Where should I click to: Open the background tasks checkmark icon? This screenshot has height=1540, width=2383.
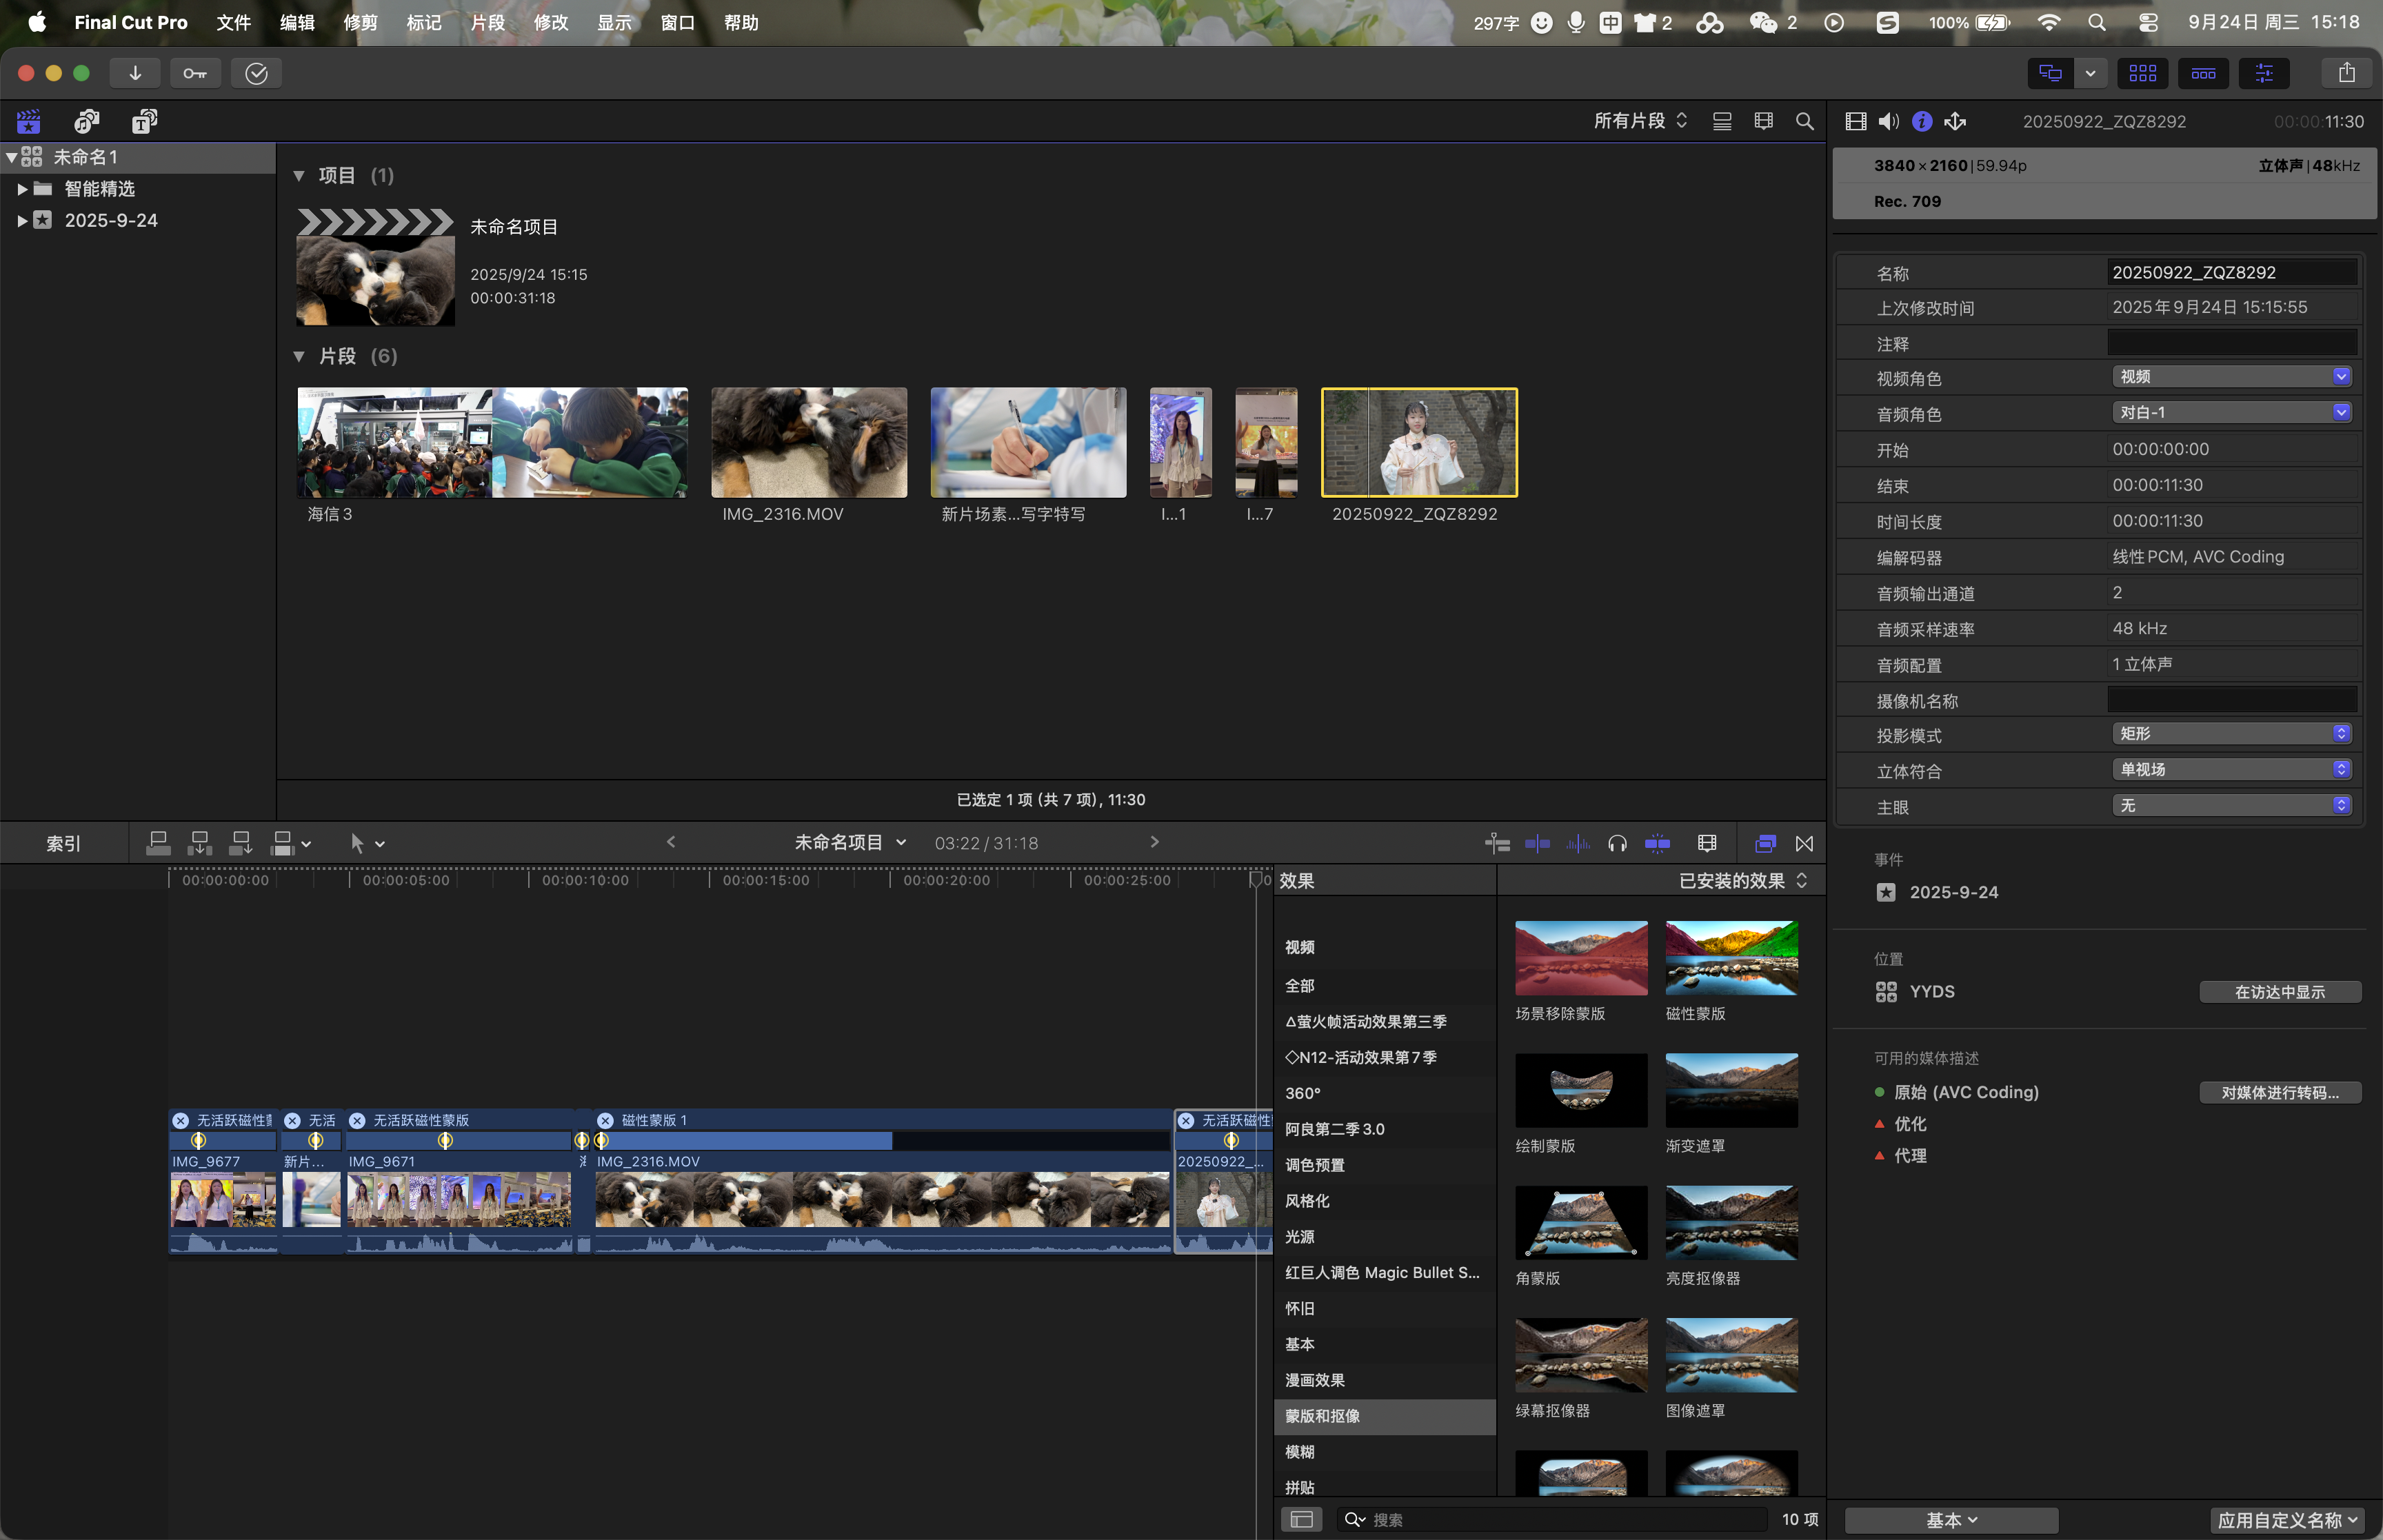coord(256,73)
